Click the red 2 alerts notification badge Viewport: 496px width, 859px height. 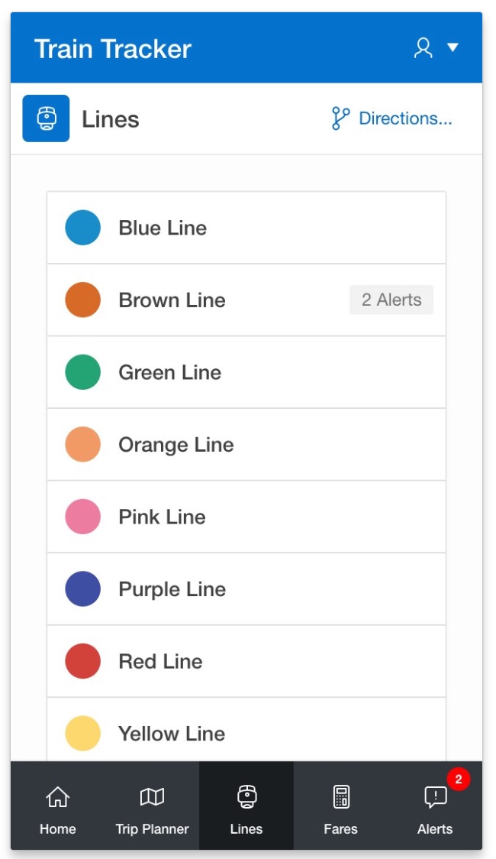pos(458,780)
